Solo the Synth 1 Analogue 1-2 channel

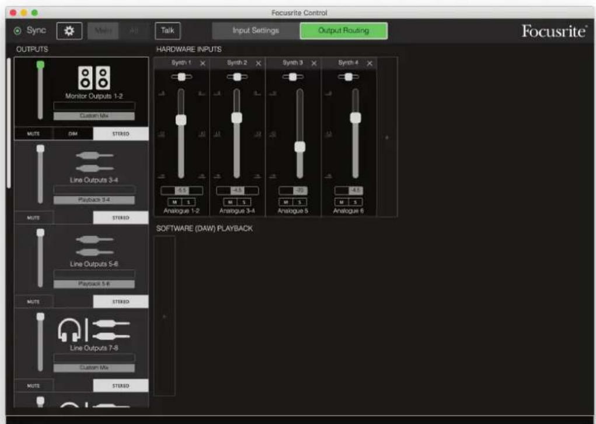pos(189,202)
